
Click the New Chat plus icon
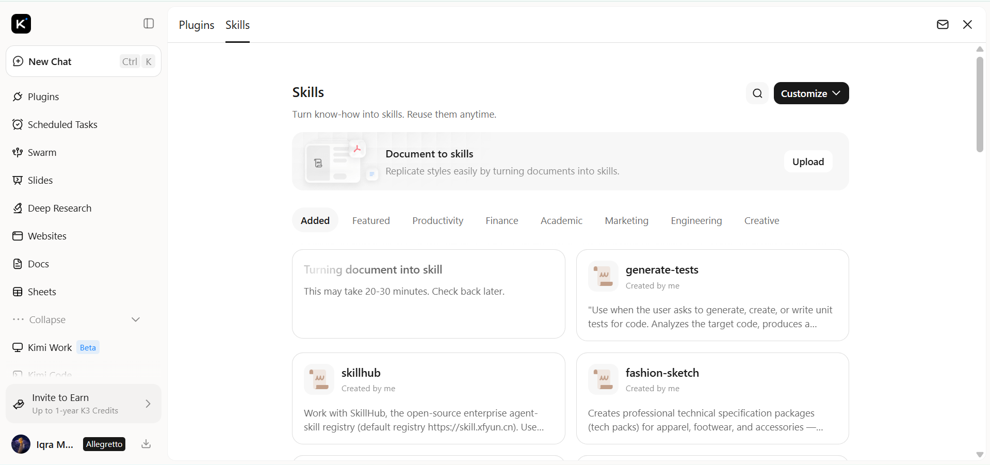point(18,61)
